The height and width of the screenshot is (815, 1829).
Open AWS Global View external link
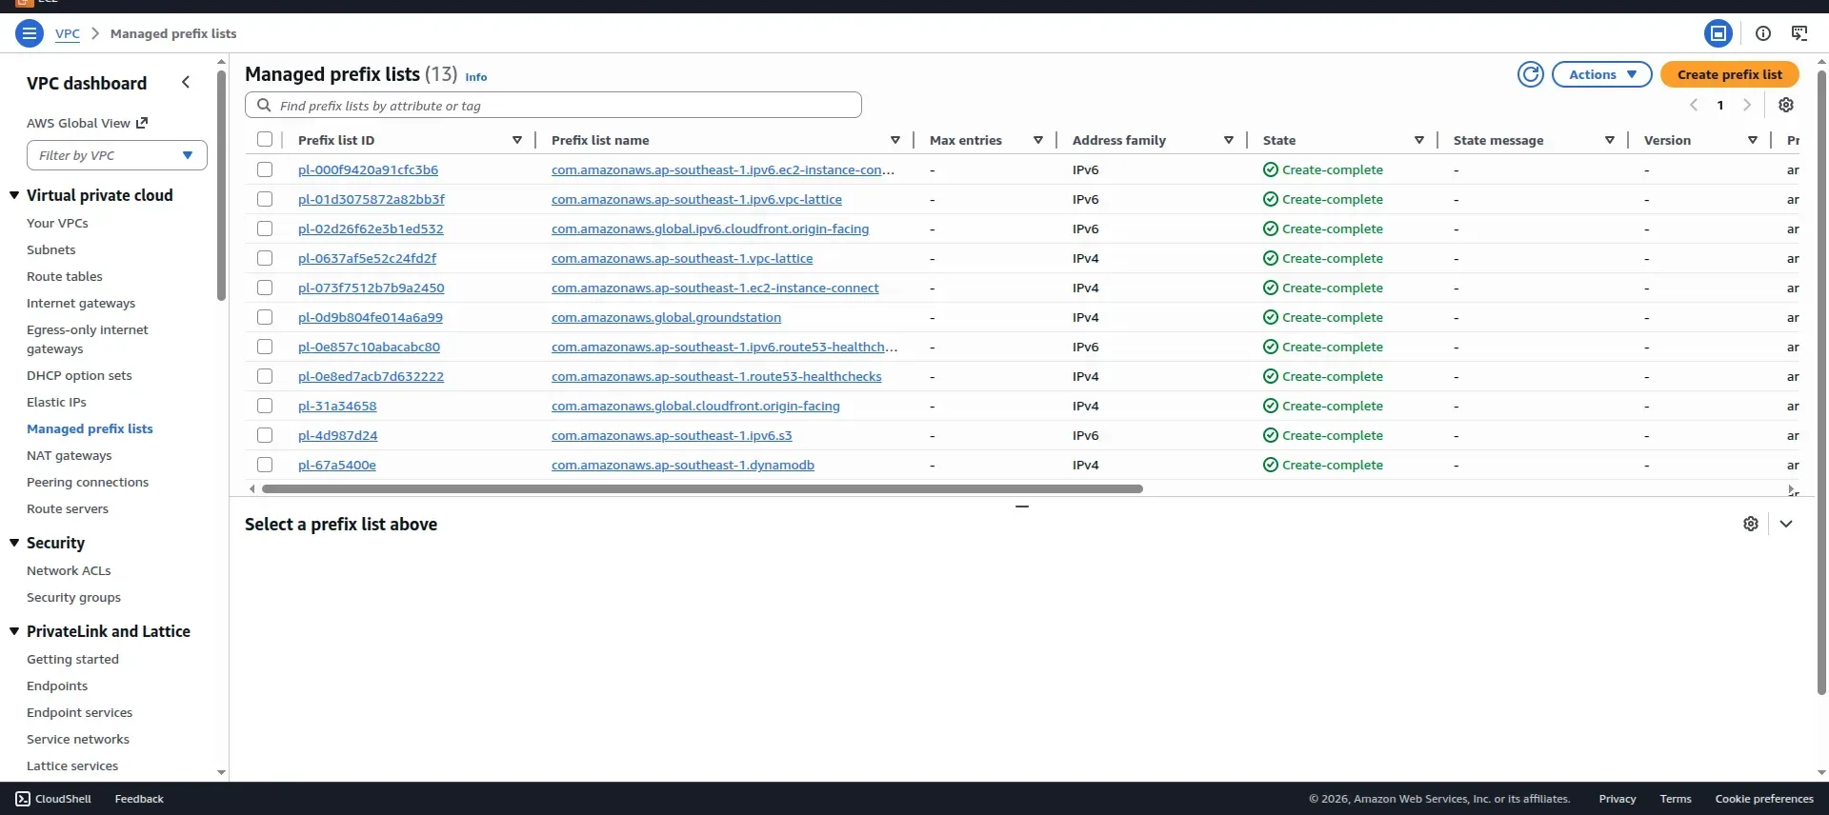coord(87,123)
